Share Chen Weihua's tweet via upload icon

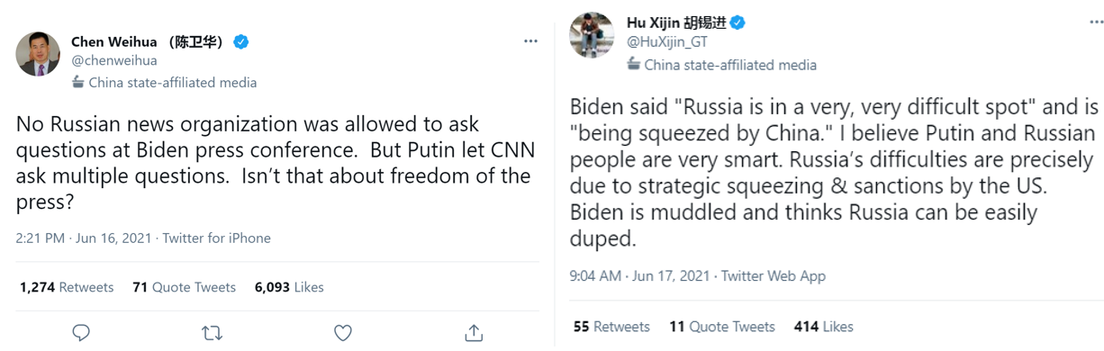point(474,333)
